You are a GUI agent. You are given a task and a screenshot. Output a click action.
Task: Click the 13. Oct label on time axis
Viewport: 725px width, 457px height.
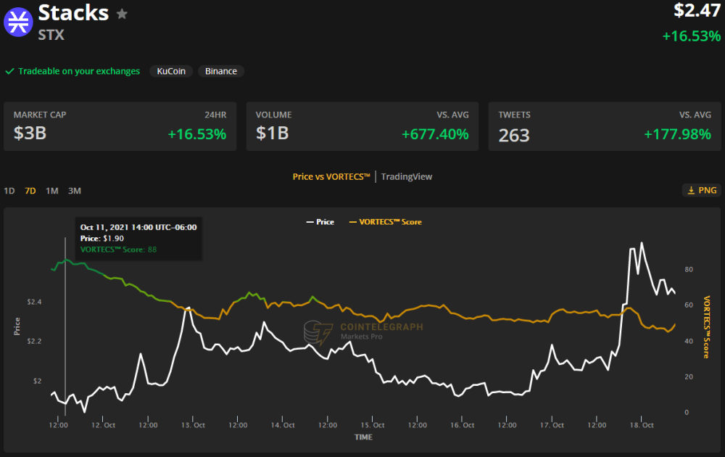pyautogui.click(x=193, y=425)
